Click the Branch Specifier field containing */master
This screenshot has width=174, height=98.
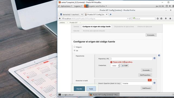[x=137, y=83]
